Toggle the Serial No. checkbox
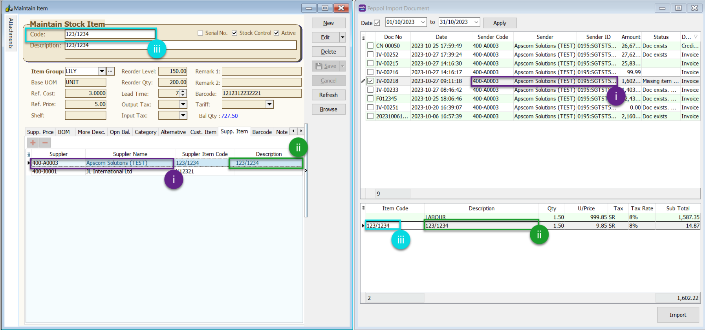 coord(200,33)
